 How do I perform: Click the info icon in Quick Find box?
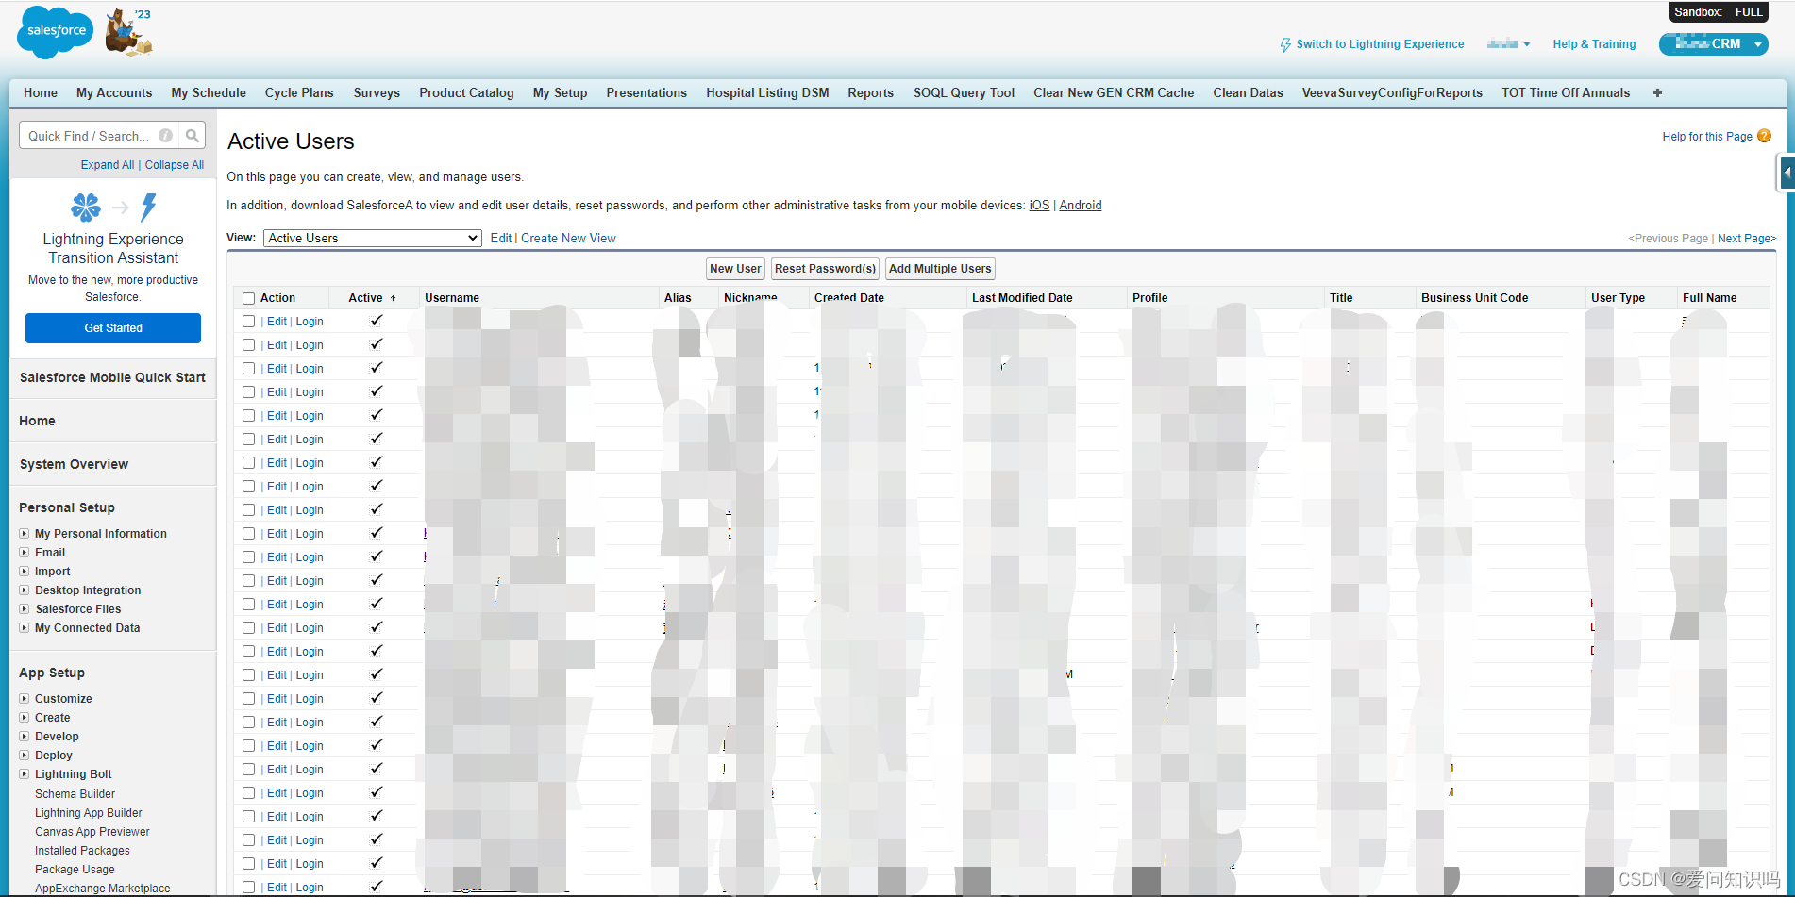(x=166, y=136)
